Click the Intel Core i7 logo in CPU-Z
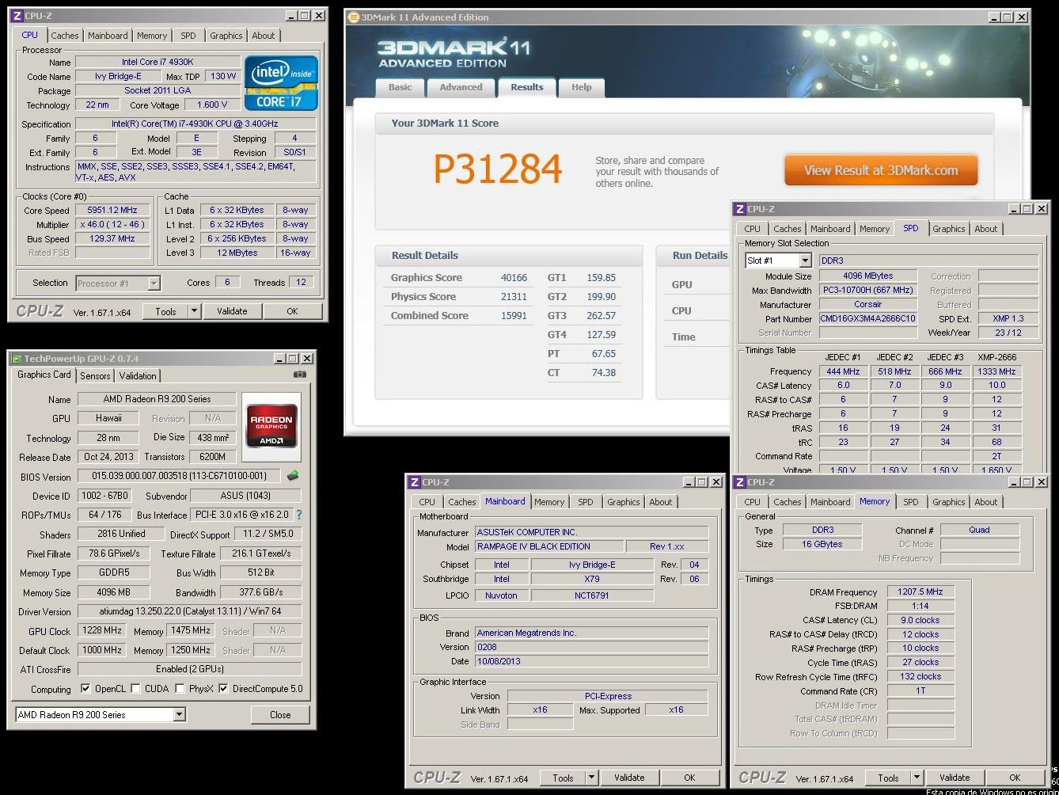The height and width of the screenshot is (795, 1059). (281, 82)
